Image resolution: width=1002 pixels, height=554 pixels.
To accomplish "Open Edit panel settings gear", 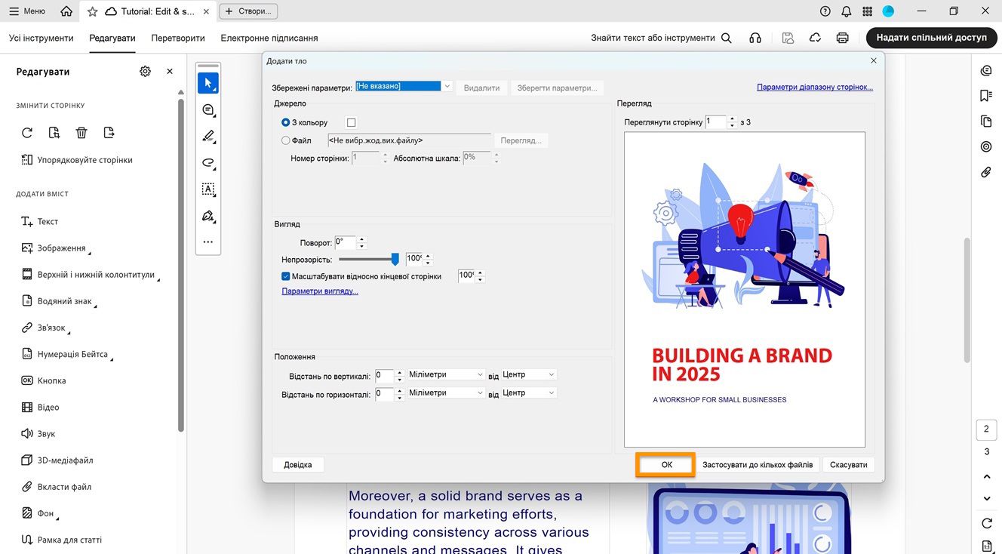I will pyautogui.click(x=145, y=71).
